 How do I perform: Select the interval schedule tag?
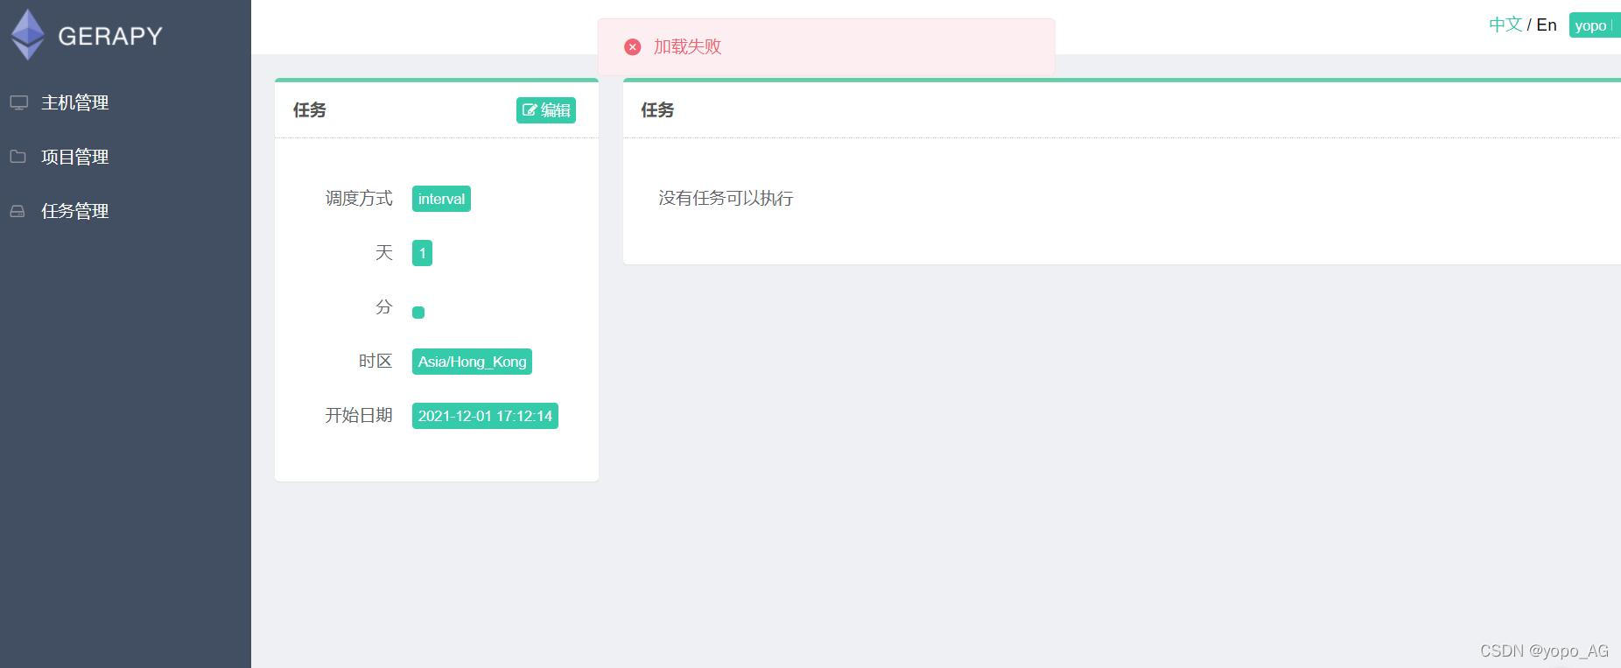click(x=441, y=199)
